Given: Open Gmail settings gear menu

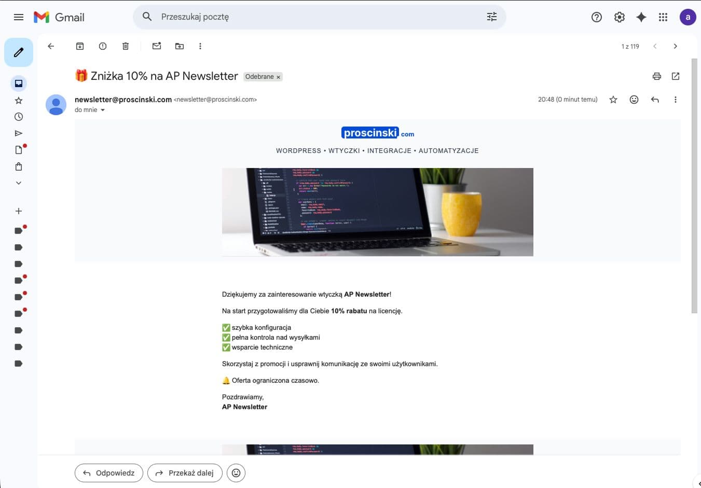Looking at the screenshot, I should click(x=619, y=17).
